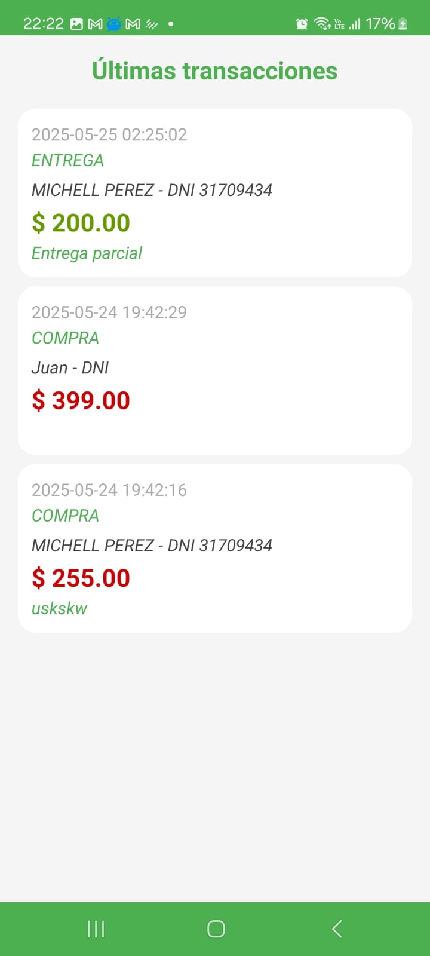This screenshot has width=430, height=956.
Task: Open the $200.00 ENTREGA transaction
Action: [215, 192]
